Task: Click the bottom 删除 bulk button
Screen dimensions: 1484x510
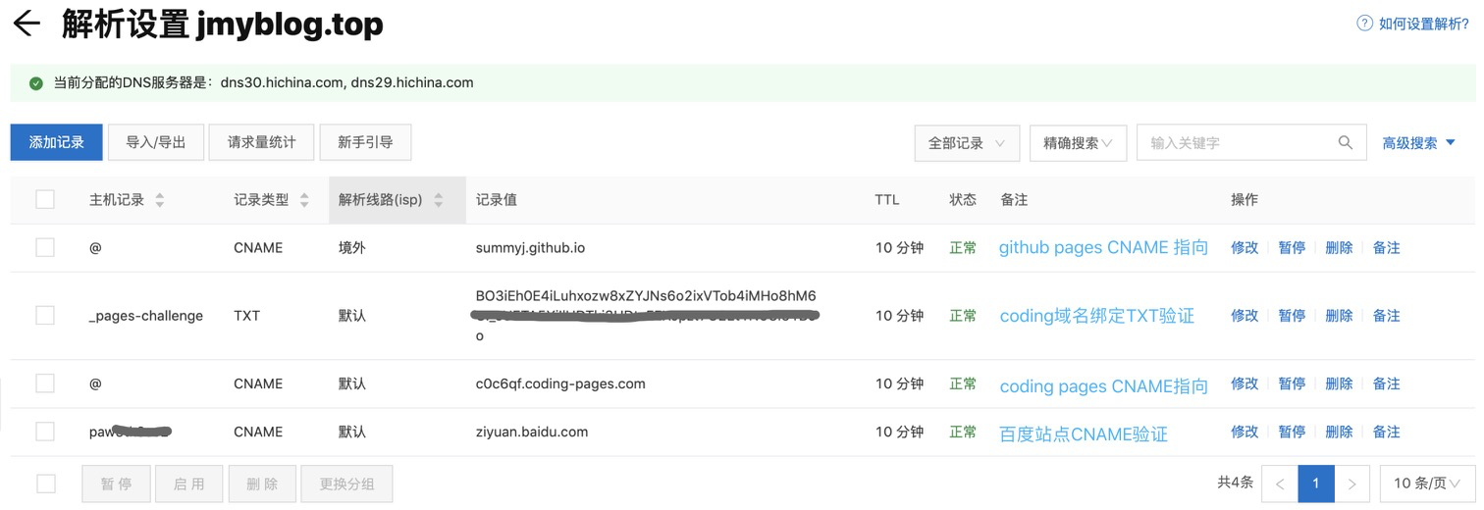Action: (x=261, y=484)
